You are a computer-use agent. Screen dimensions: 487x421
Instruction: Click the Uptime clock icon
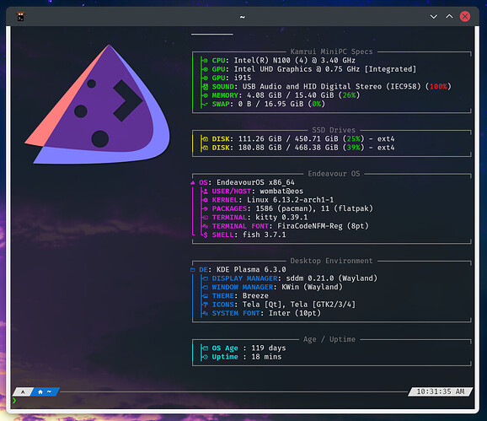point(206,357)
